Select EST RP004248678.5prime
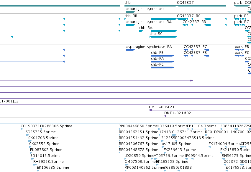 [119, 153]
